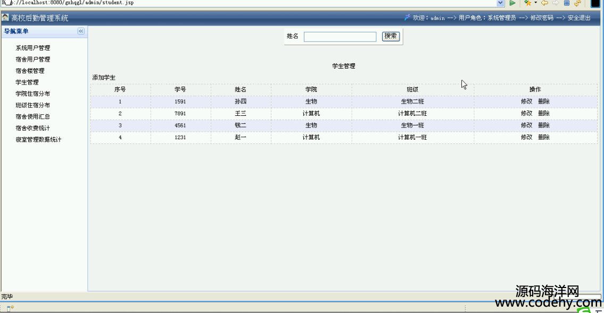Viewport: 604px width, 313px height.
Task: Click the class cell 生物一班
Action: [x=412, y=125]
